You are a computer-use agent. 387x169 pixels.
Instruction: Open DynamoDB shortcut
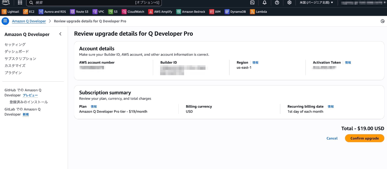click(x=235, y=12)
